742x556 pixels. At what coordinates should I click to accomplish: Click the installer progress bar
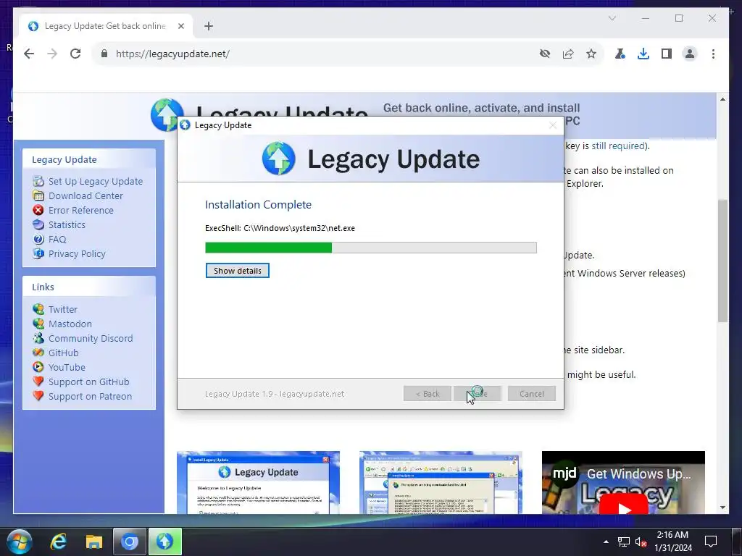click(x=371, y=248)
